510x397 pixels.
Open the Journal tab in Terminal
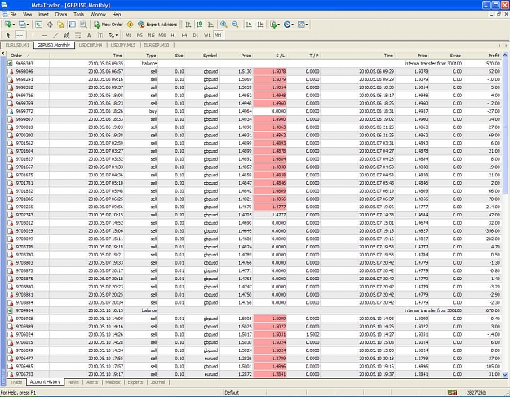coord(157,382)
